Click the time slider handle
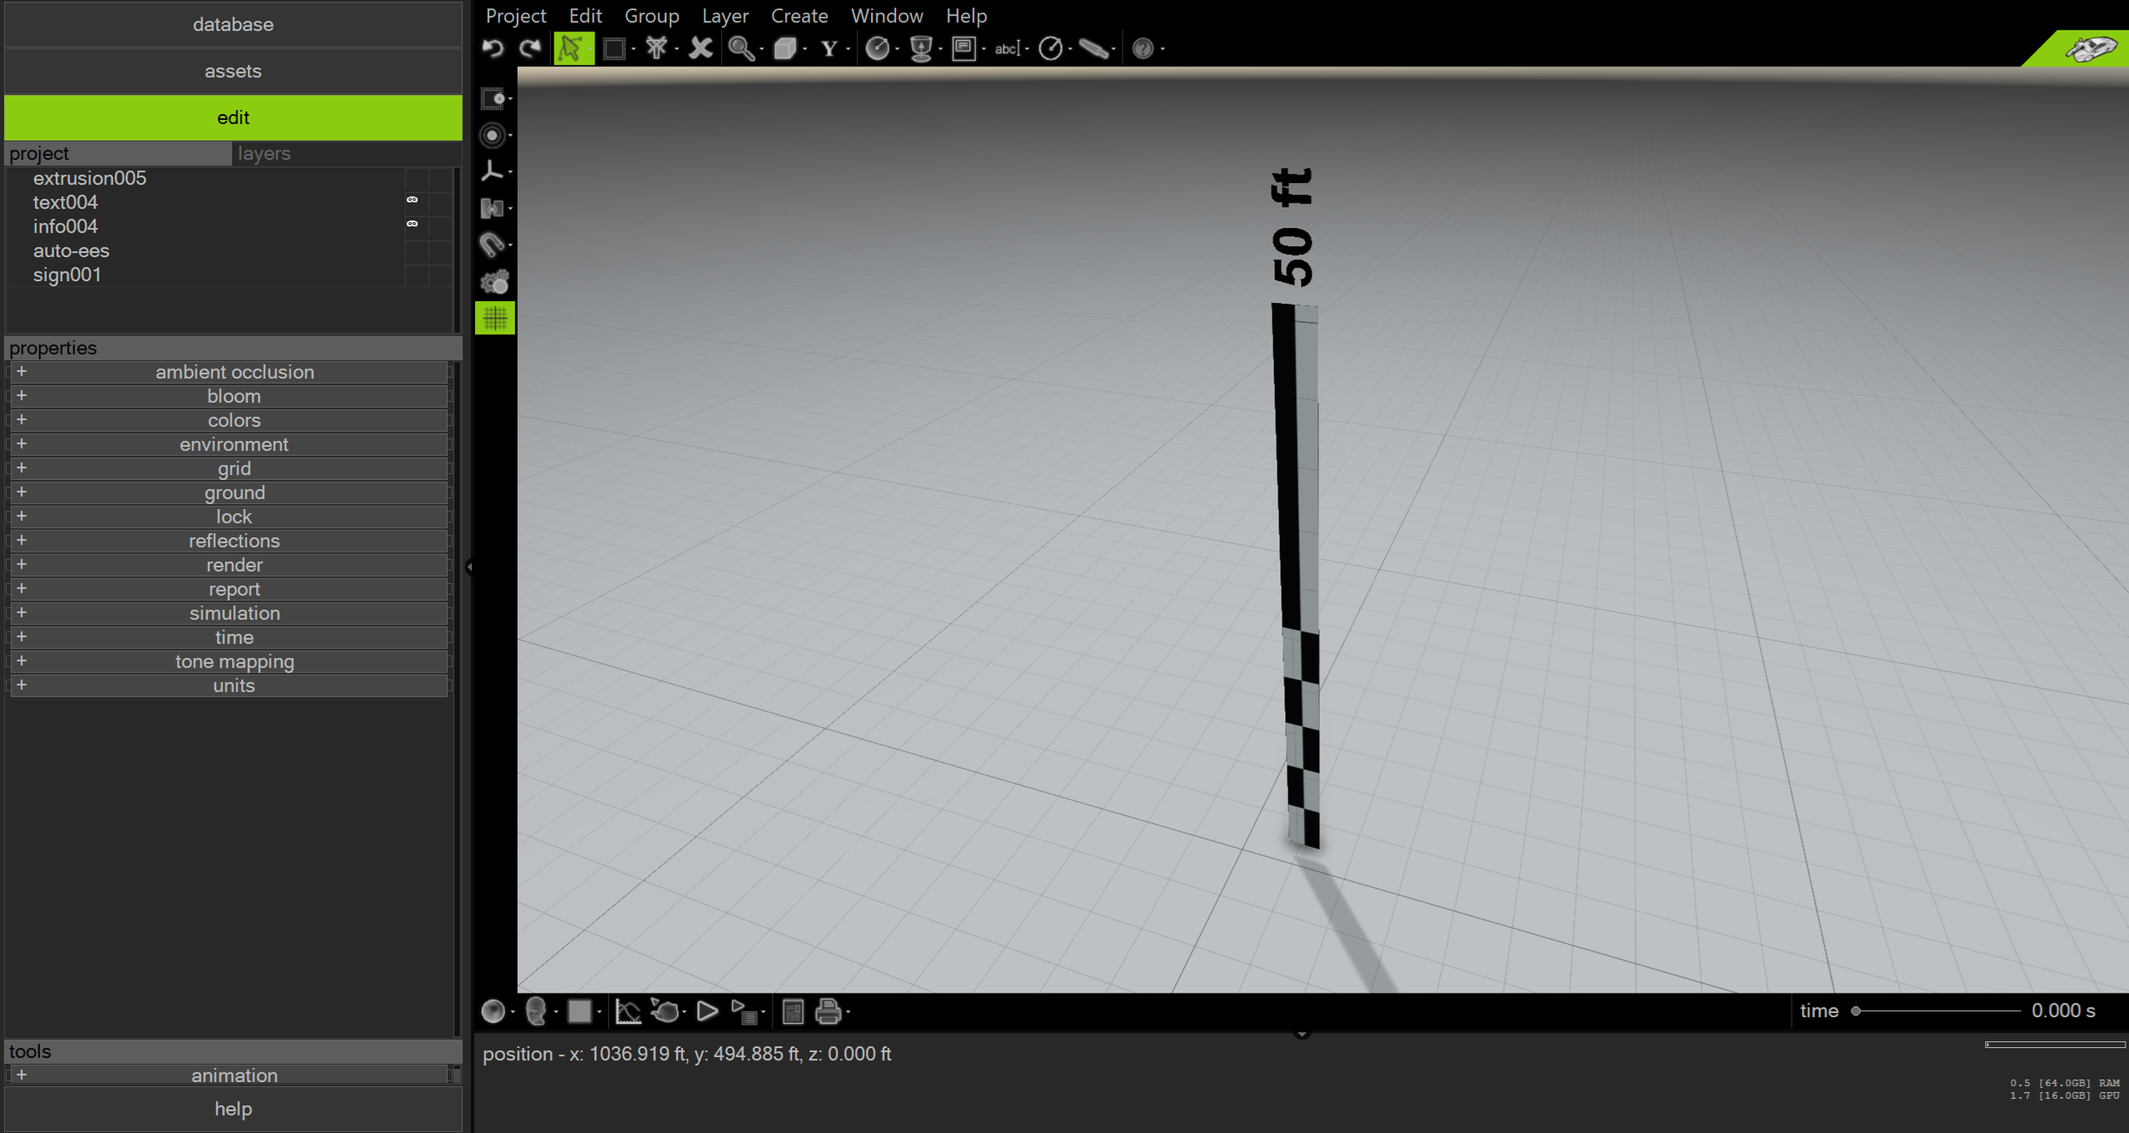The image size is (2129, 1133). coord(1856,1011)
